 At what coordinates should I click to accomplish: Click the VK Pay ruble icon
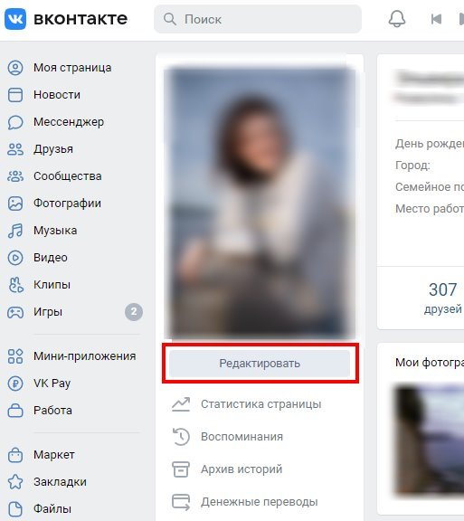15,384
